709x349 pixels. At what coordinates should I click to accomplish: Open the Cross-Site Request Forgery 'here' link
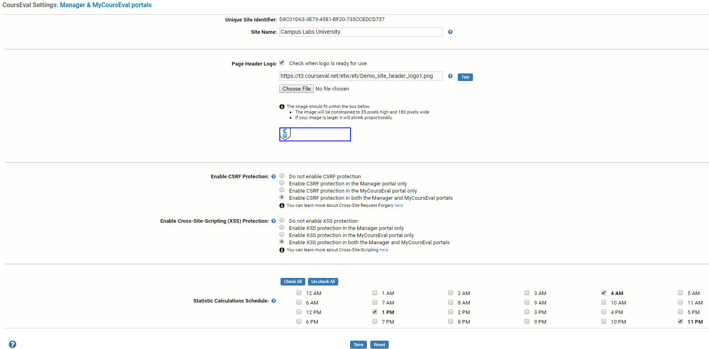point(399,206)
